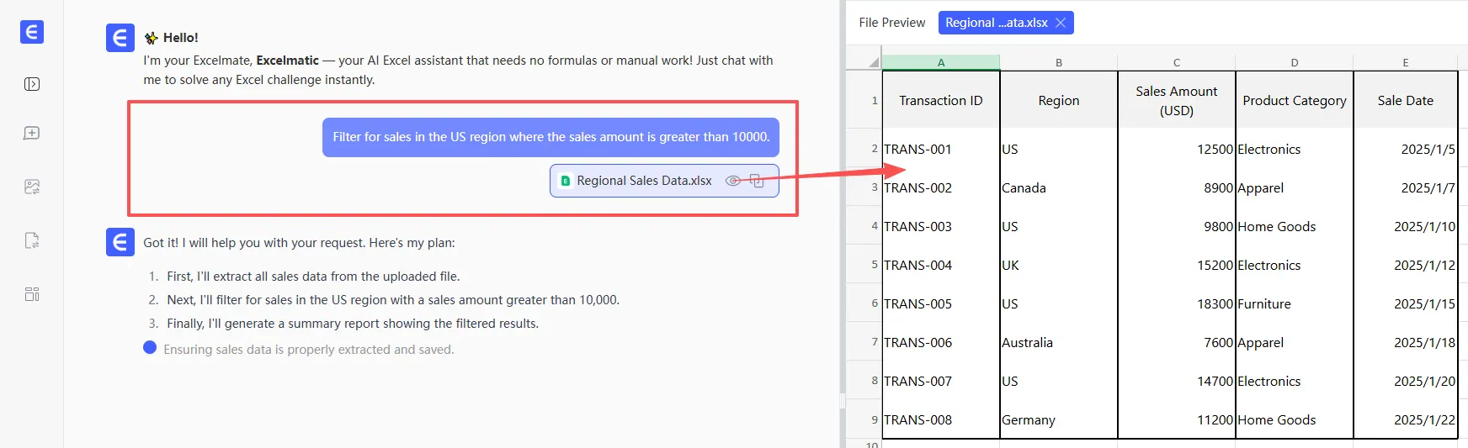
Task: Open the image conversion tool icon
Action: point(32,187)
